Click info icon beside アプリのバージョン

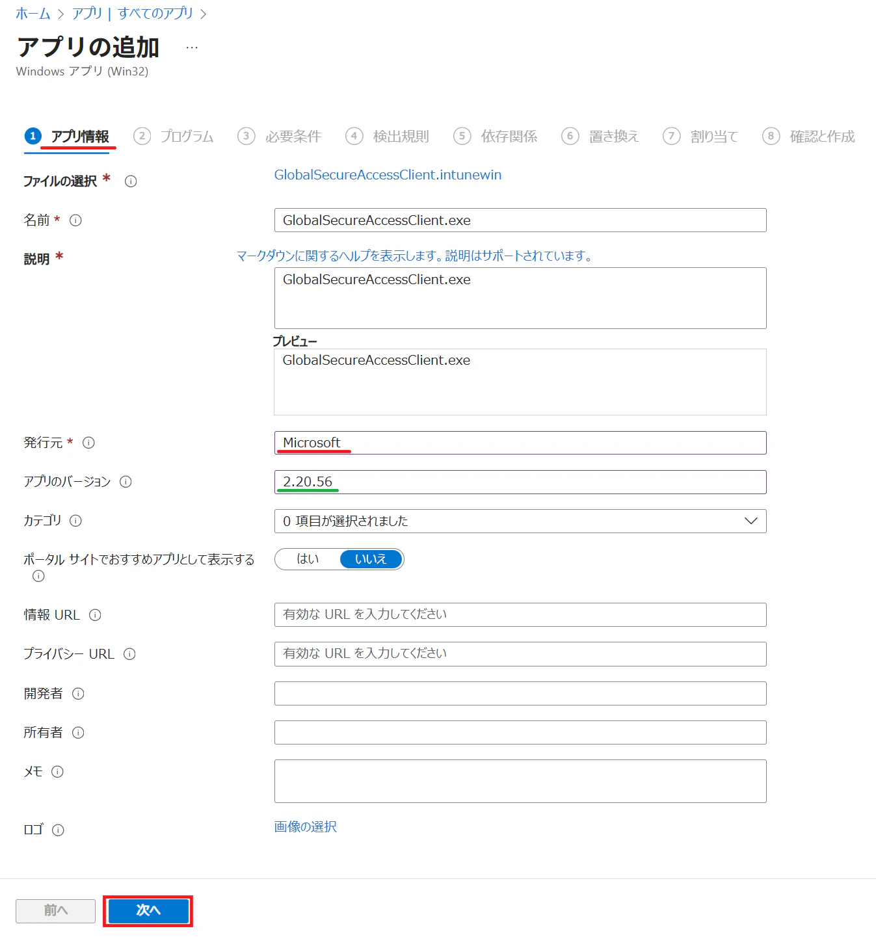pyautogui.click(x=126, y=482)
